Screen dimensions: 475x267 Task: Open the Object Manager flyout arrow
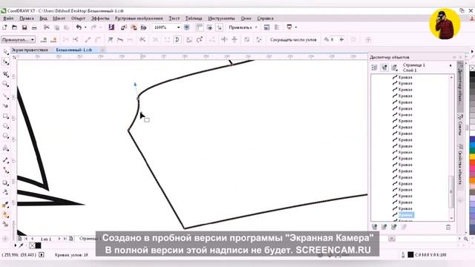451,65
